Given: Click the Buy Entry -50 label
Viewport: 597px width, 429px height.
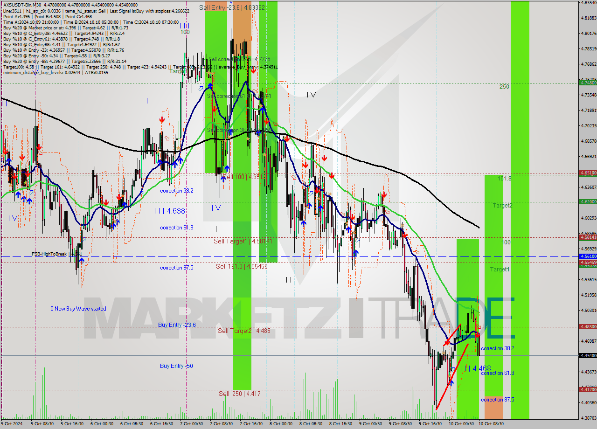Looking at the screenshot, I should point(176,366).
